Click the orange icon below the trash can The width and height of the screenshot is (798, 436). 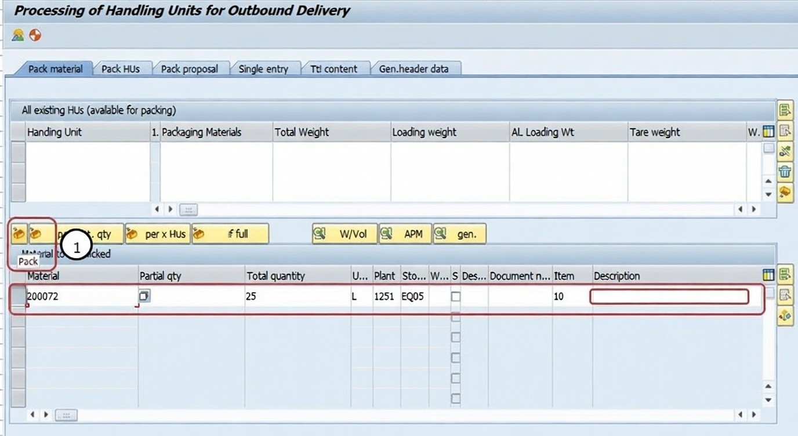pyautogui.click(x=785, y=192)
